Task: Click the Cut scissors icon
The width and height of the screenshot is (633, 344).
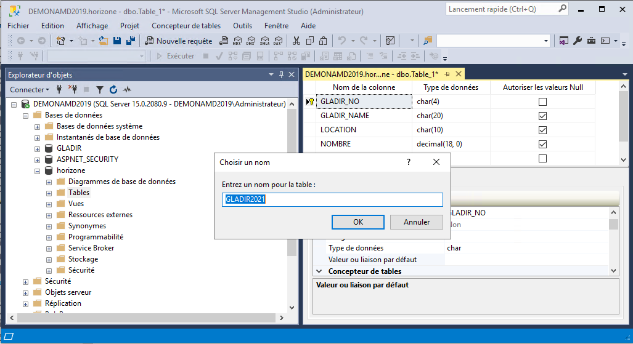Action: [x=296, y=41]
